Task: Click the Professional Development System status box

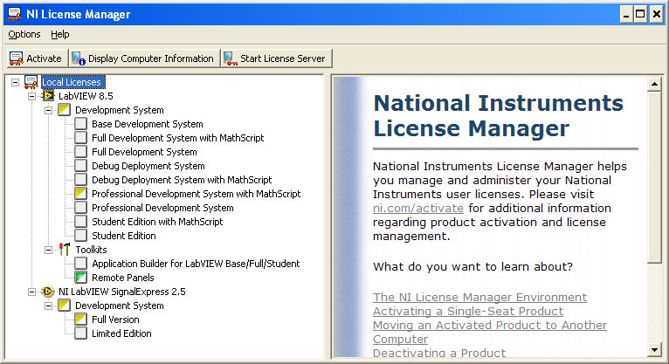Action: click(x=80, y=208)
